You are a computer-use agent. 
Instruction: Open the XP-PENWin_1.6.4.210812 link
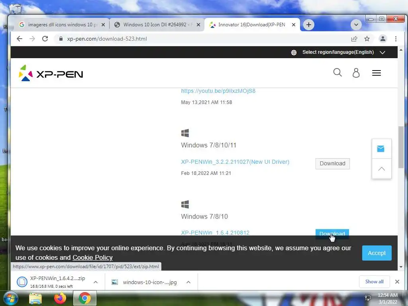tap(215, 233)
